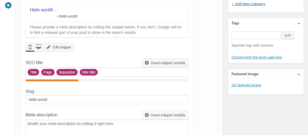Image resolution: width=308 pixels, height=135 pixels.
Task: Open Set featured image link
Action: point(246,85)
